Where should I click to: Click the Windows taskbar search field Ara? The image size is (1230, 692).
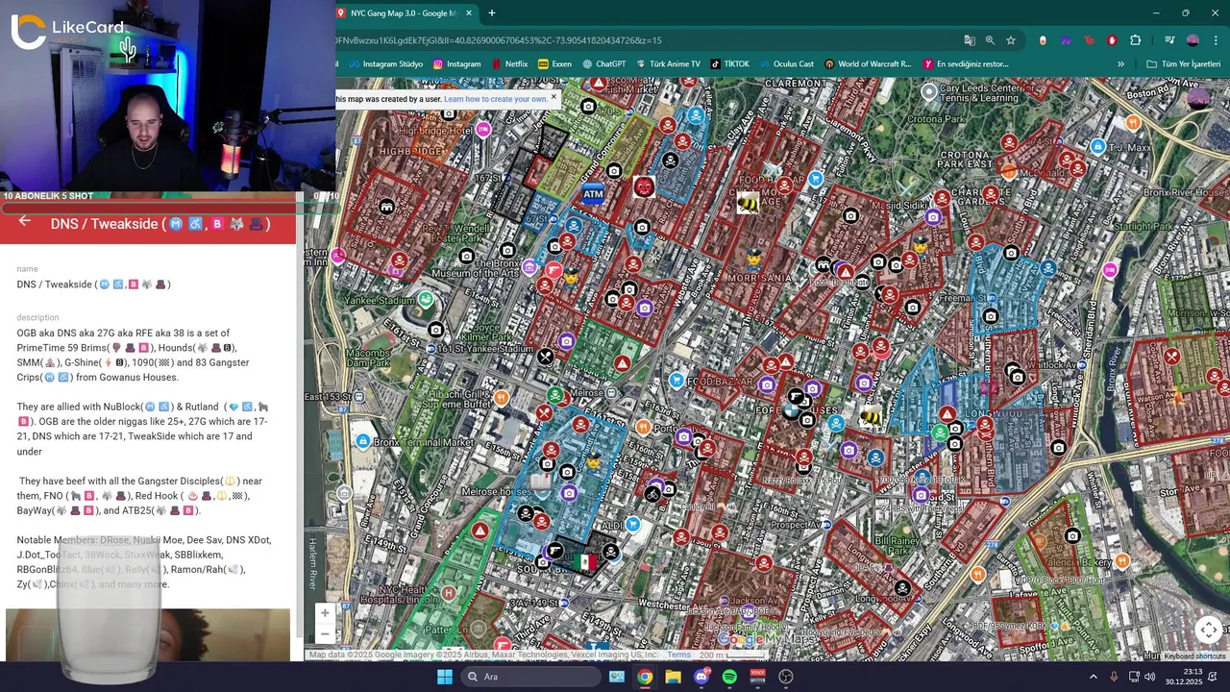pyautogui.click(x=530, y=677)
